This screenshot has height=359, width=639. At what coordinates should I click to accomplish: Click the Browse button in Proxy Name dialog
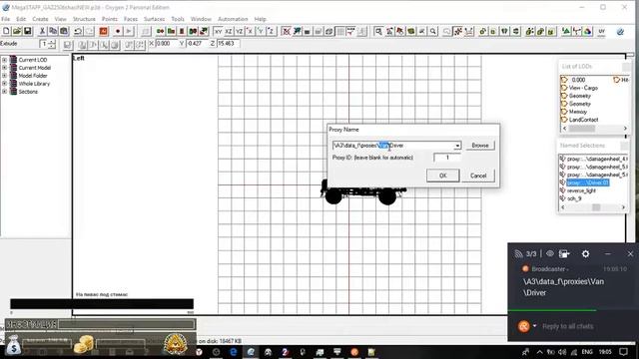click(480, 146)
